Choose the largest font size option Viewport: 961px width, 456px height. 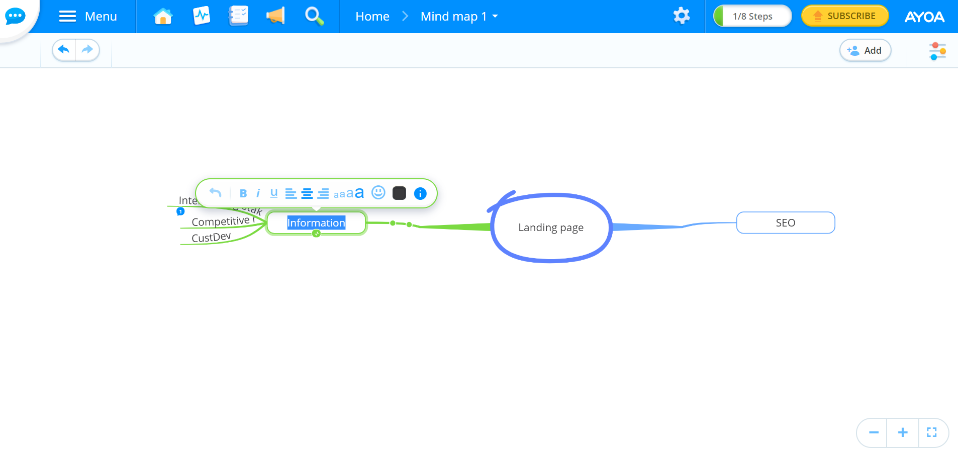(x=358, y=192)
